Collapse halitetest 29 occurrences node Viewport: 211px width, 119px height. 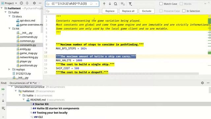(x=16, y=91)
